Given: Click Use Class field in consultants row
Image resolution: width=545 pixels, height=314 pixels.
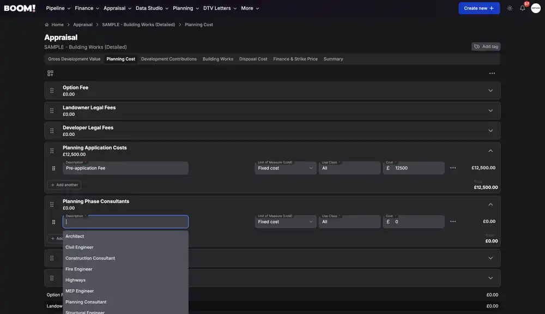Looking at the screenshot, I should (x=349, y=221).
